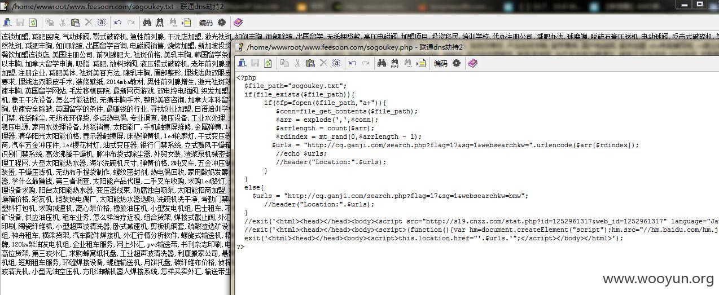The height and width of the screenshot is (295, 719).
Task: Click the commented exit line with s19.cnzz.com
Action: [481, 222]
